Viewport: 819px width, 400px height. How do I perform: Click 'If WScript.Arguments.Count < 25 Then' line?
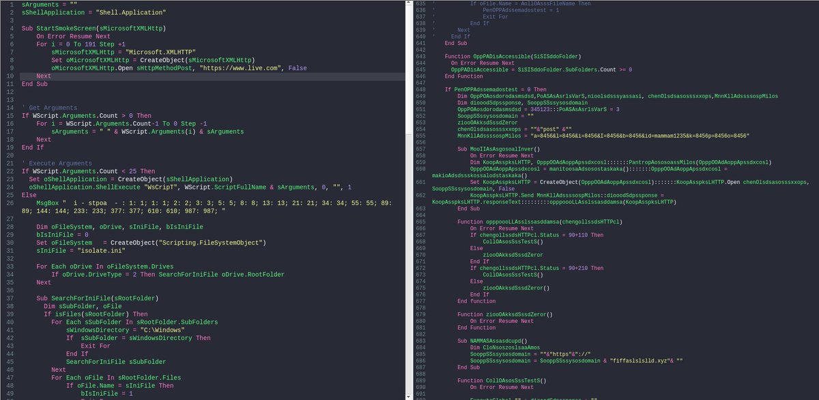click(x=88, y=171)
